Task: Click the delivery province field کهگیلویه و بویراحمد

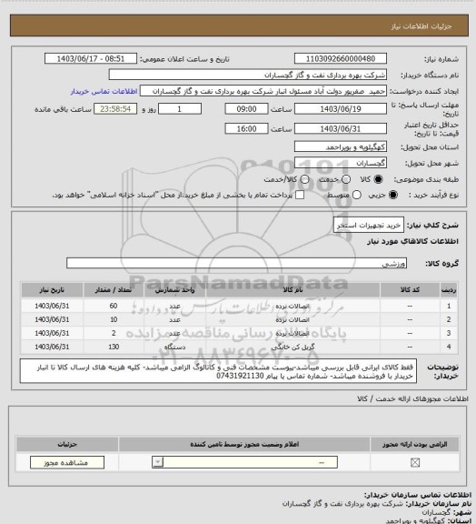Action: pos(341,146)
